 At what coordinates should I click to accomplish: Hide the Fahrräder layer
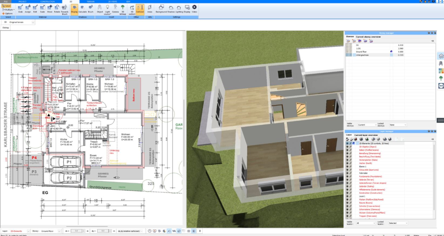pos(347,173)
